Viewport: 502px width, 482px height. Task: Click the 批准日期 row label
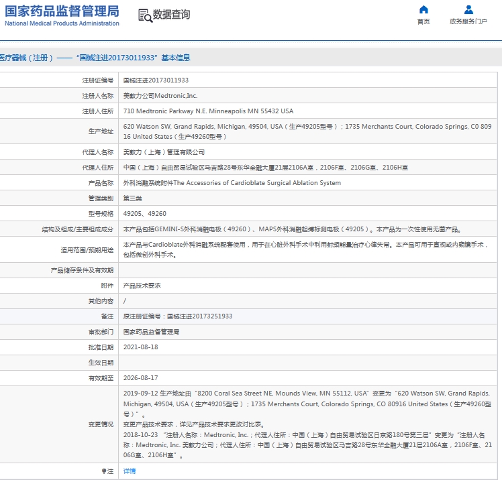pyautogui.click(x=101, y=347)
